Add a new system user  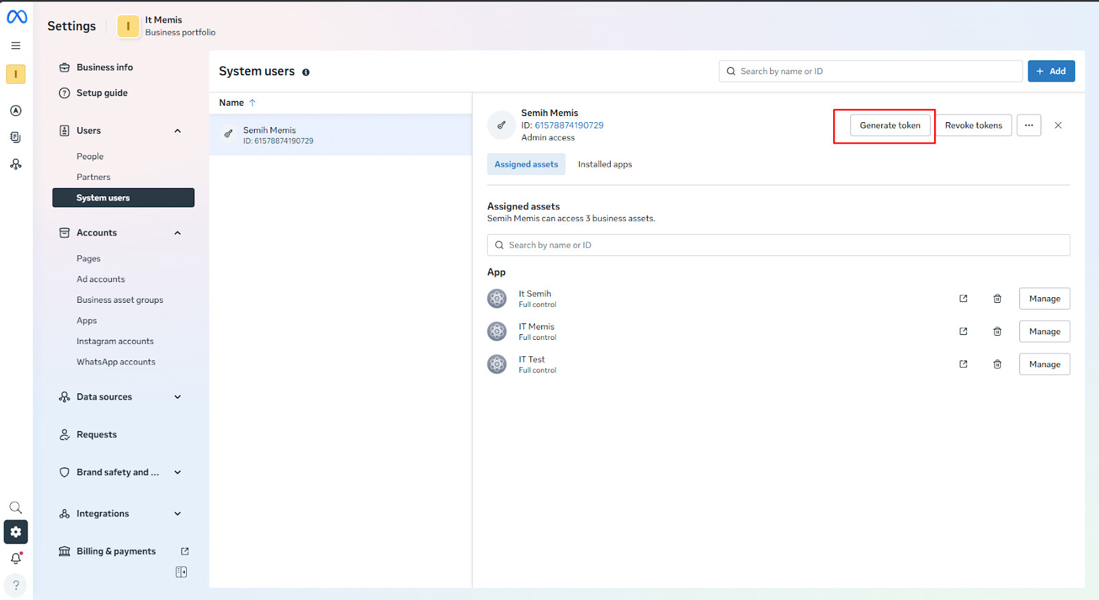(x=1051, y=71)
